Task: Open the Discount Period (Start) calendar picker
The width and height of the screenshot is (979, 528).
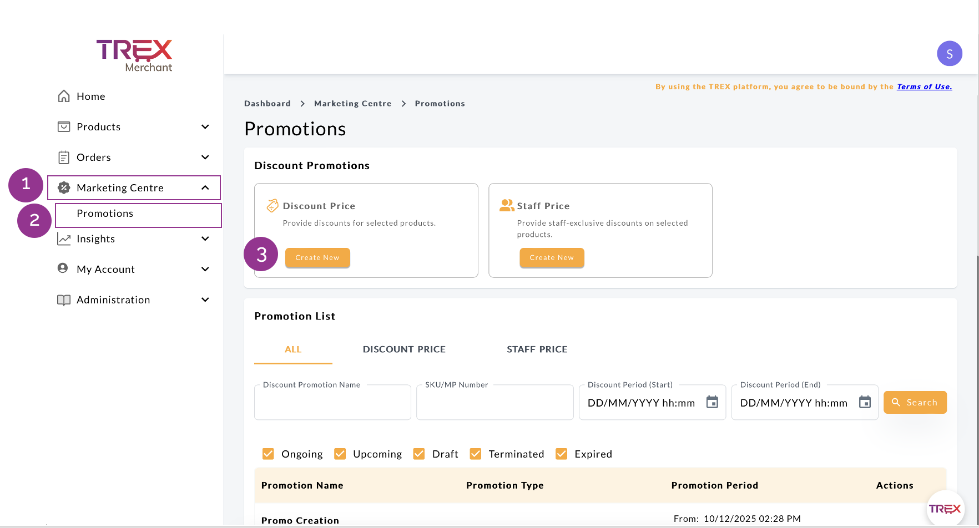Action: tap(712, 402)
